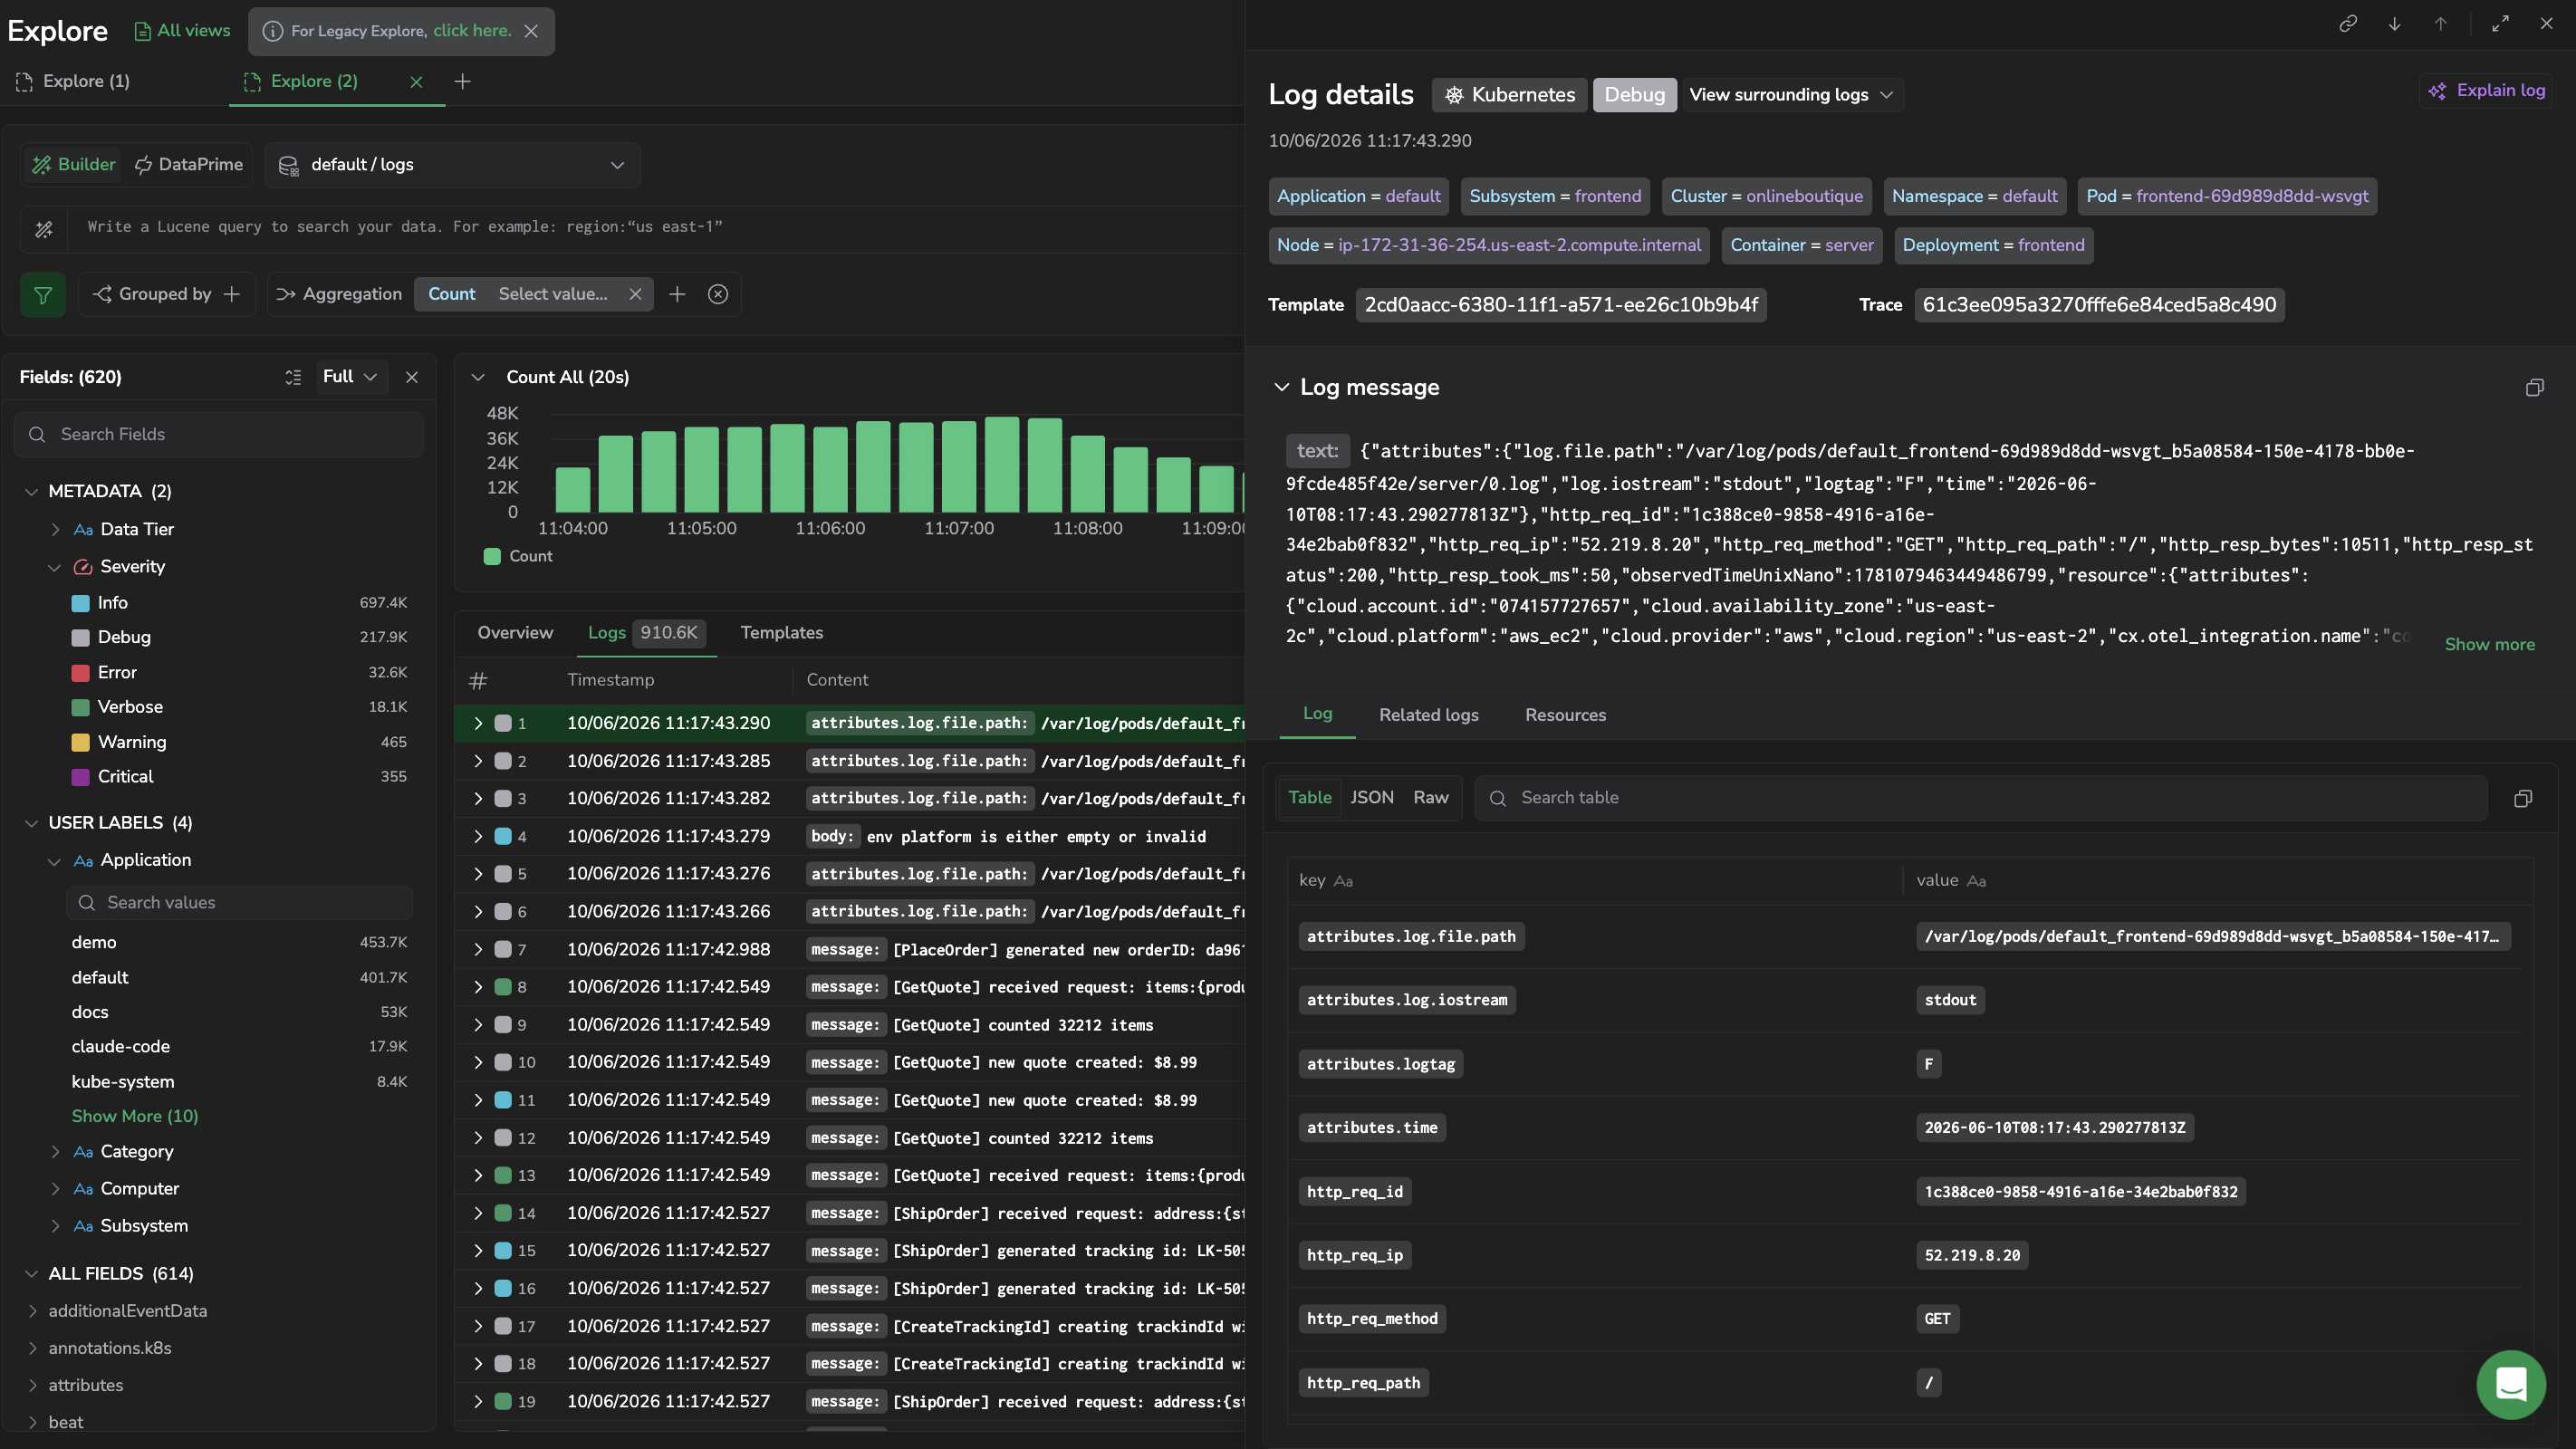Focus the Search Fields input

[x=219, y=435]
